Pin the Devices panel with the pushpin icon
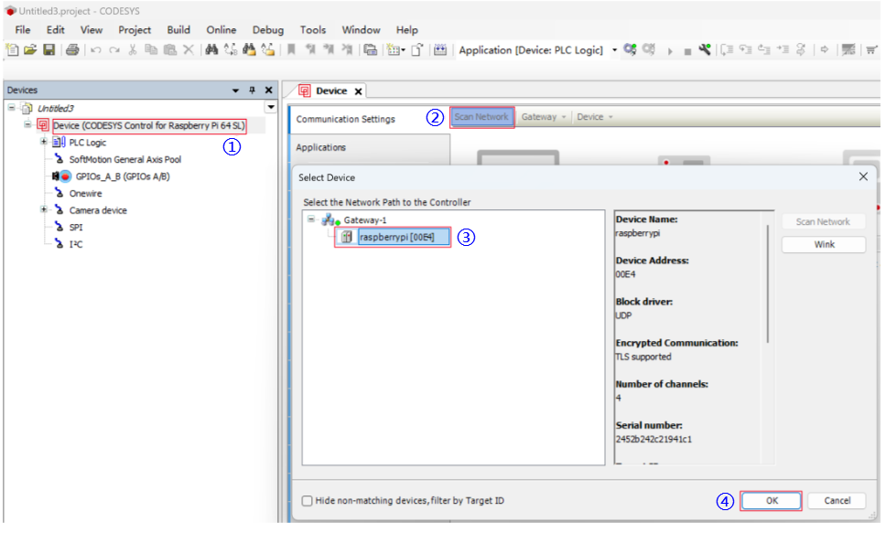886x533 pixels. point(253,91)
